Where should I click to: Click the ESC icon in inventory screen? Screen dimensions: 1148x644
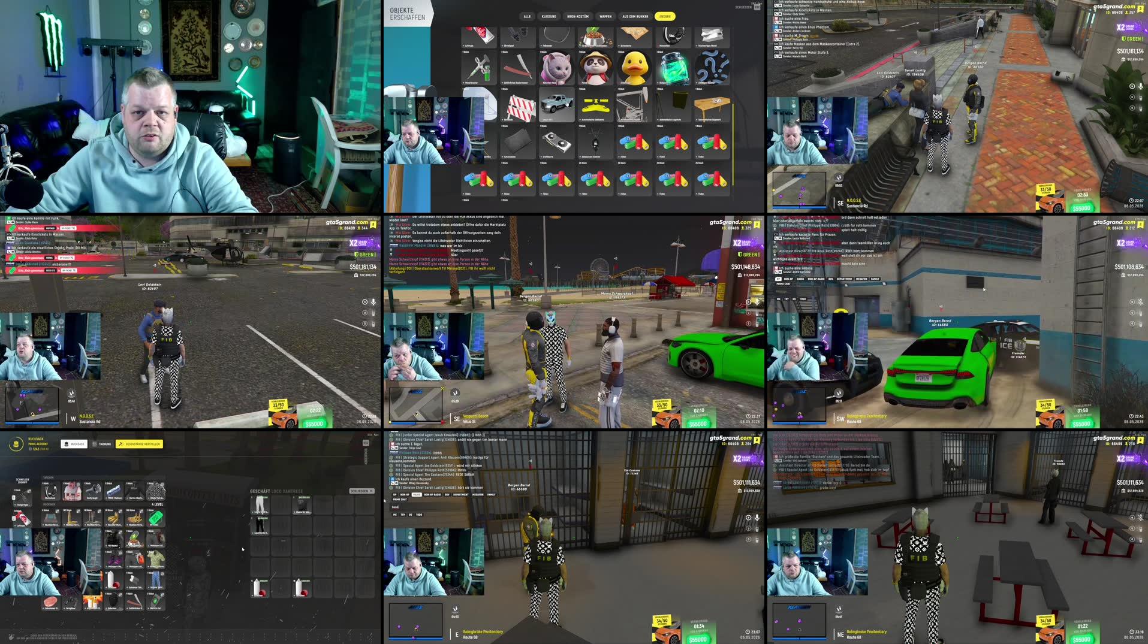point(366,443)
